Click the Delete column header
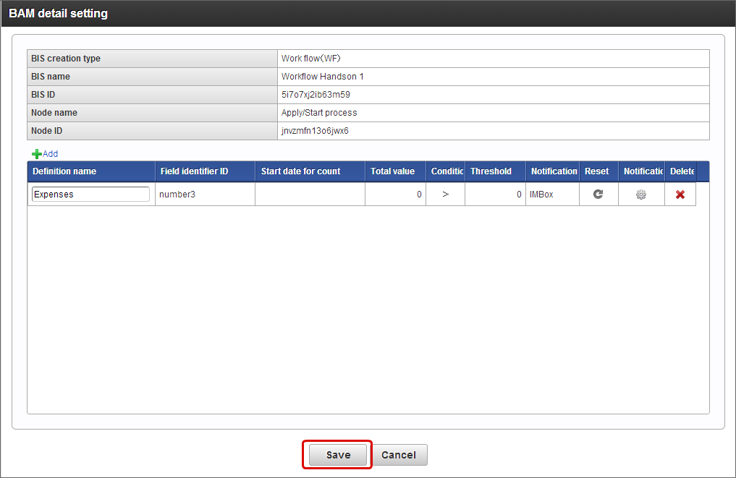 coord(682,171)
